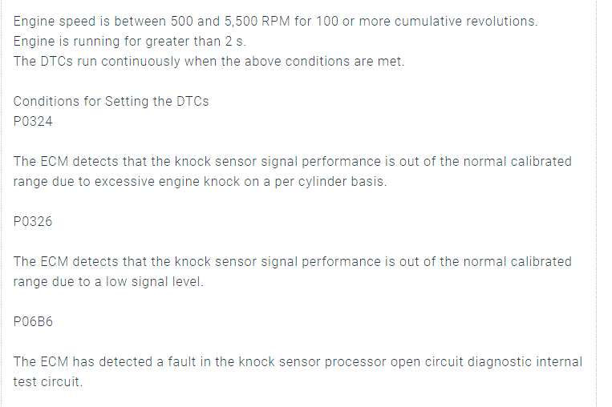Click the word "processor"
This screenshot has height=407, width=612.
(x=355, y=362)
